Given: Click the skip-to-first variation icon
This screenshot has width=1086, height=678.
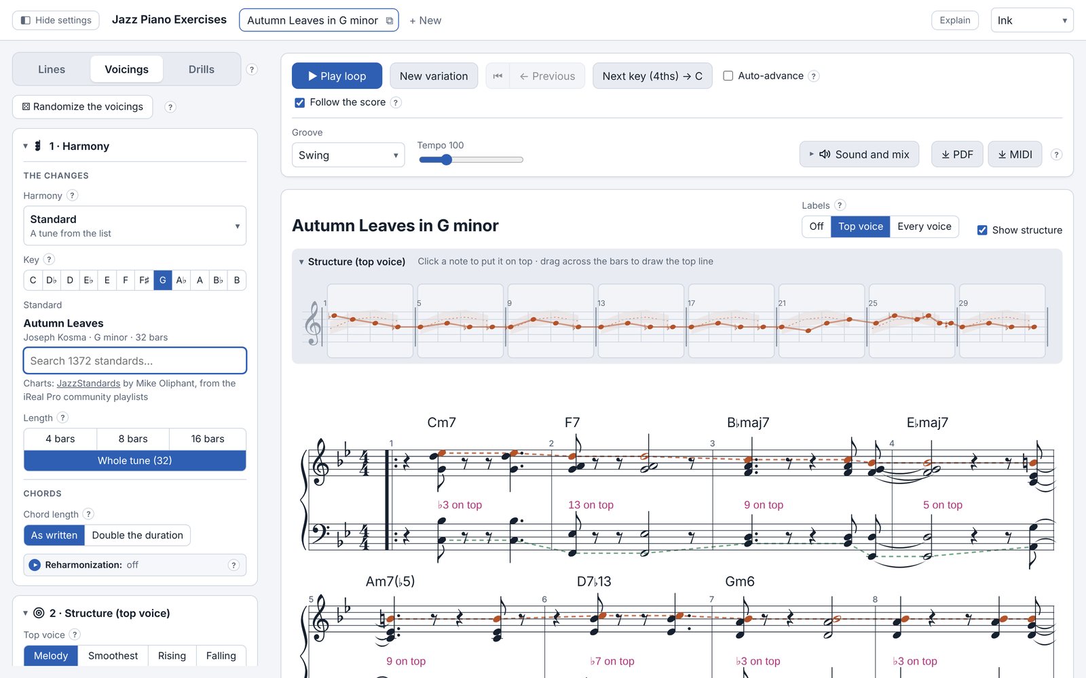Looking at the screenshot, I should point(498,76).
